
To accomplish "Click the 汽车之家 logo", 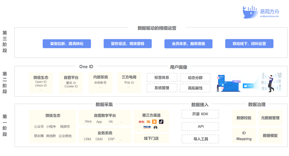I will point(147,127).
